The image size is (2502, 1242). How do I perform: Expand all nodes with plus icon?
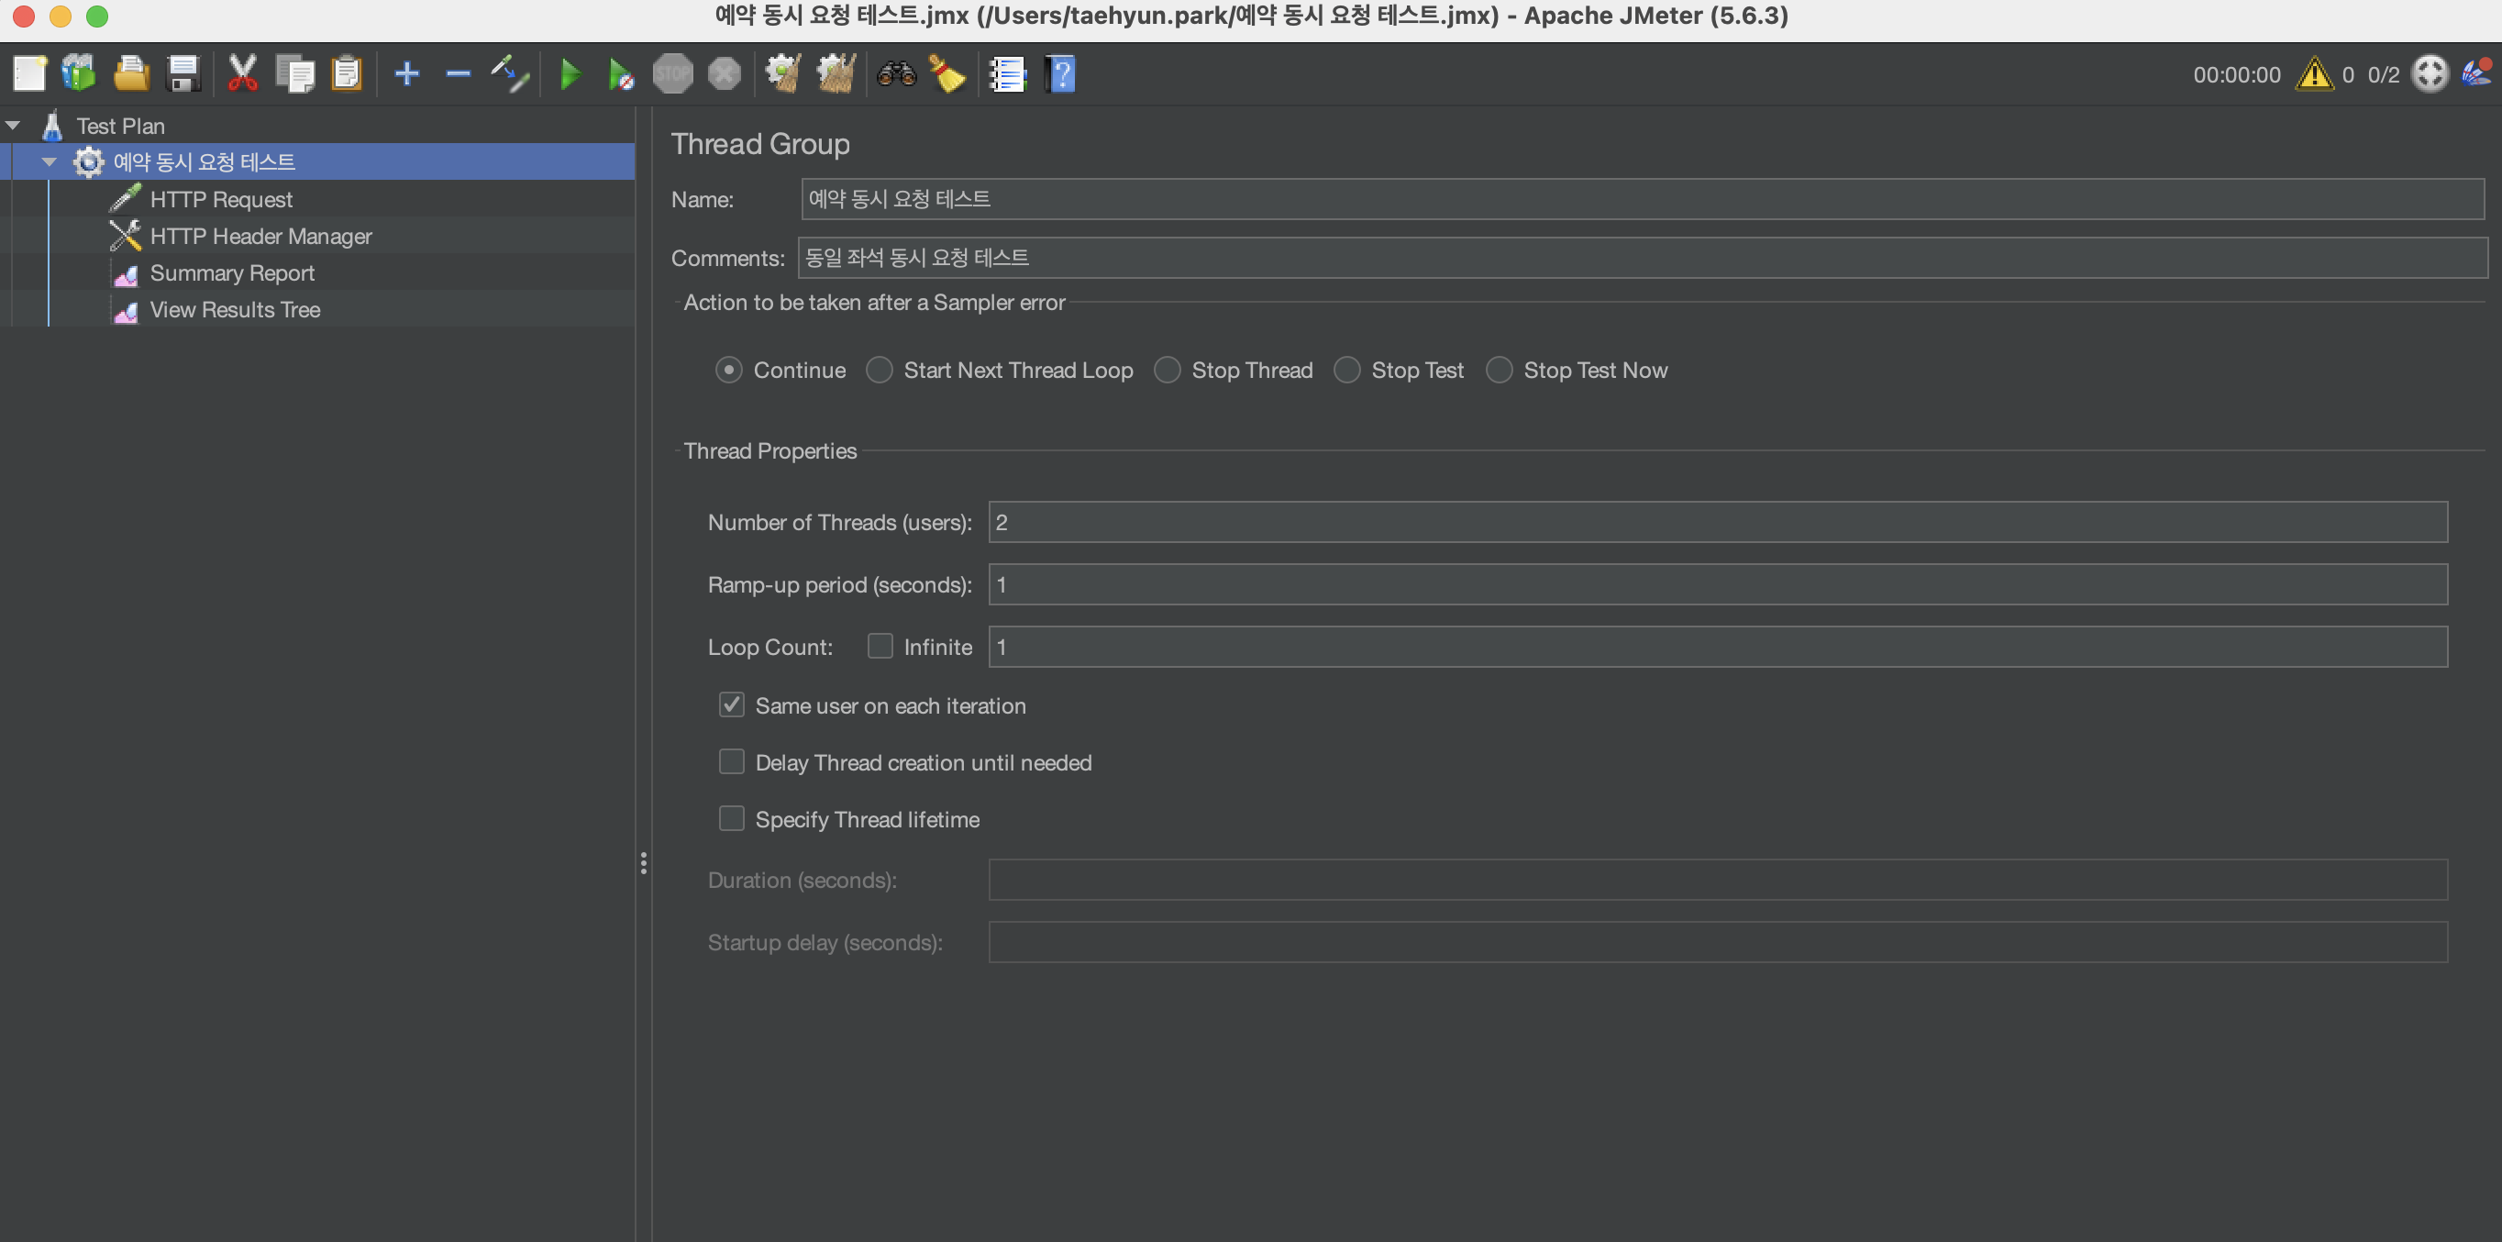tap(407, 73)
